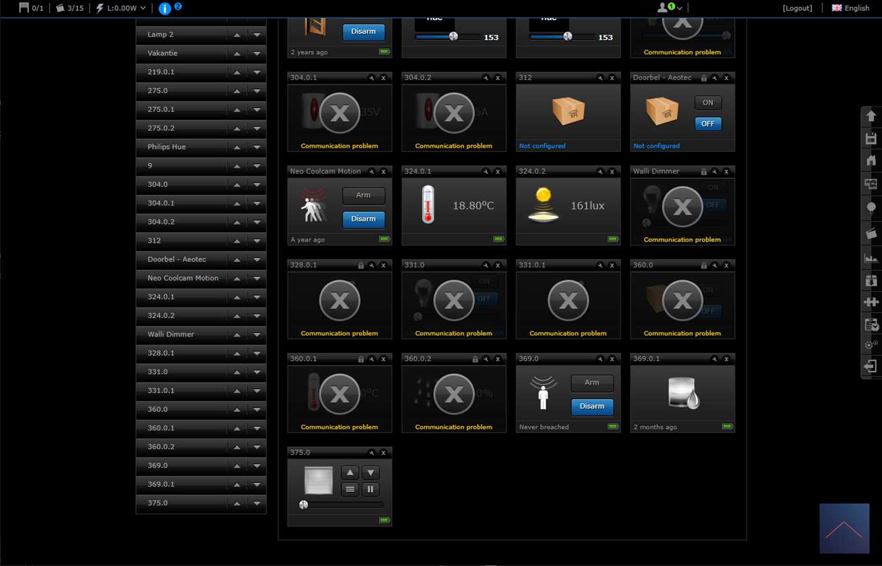Open the clapperboard scenes icon in right sidebar
The image size is (882, 566).
(871, 233)
